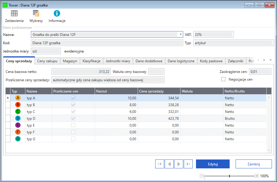Screen dimensions: 277x182
Task: Open the tab list dropdown arrow
Action: pos(270,60)
